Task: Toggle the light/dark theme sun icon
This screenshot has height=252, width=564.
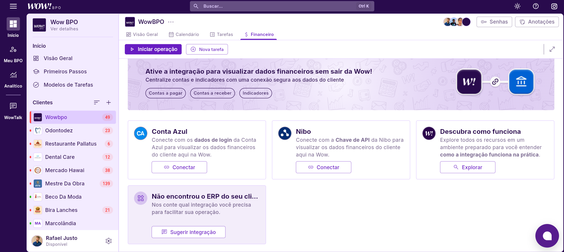Action: [517, 6]
